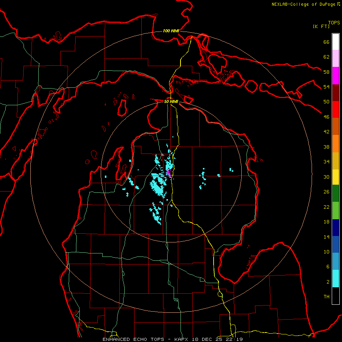Click the 100 NMI range ring label
Image resolution: width=342 pixels, height=342 pixels.
click(171, 31)
